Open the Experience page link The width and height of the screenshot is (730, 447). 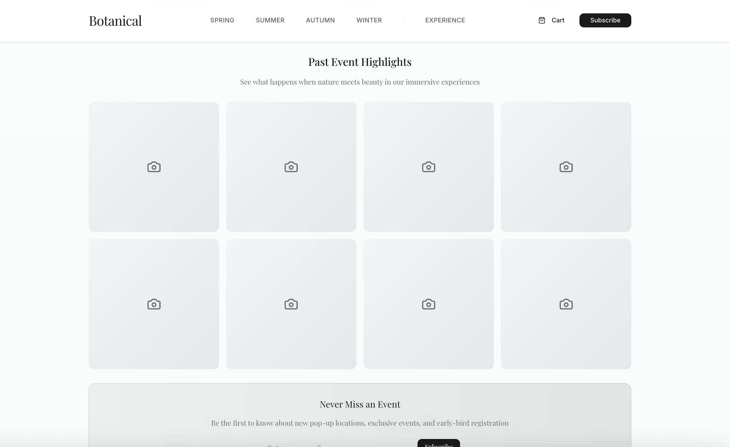pyautogui.click(x=445, y=20)
